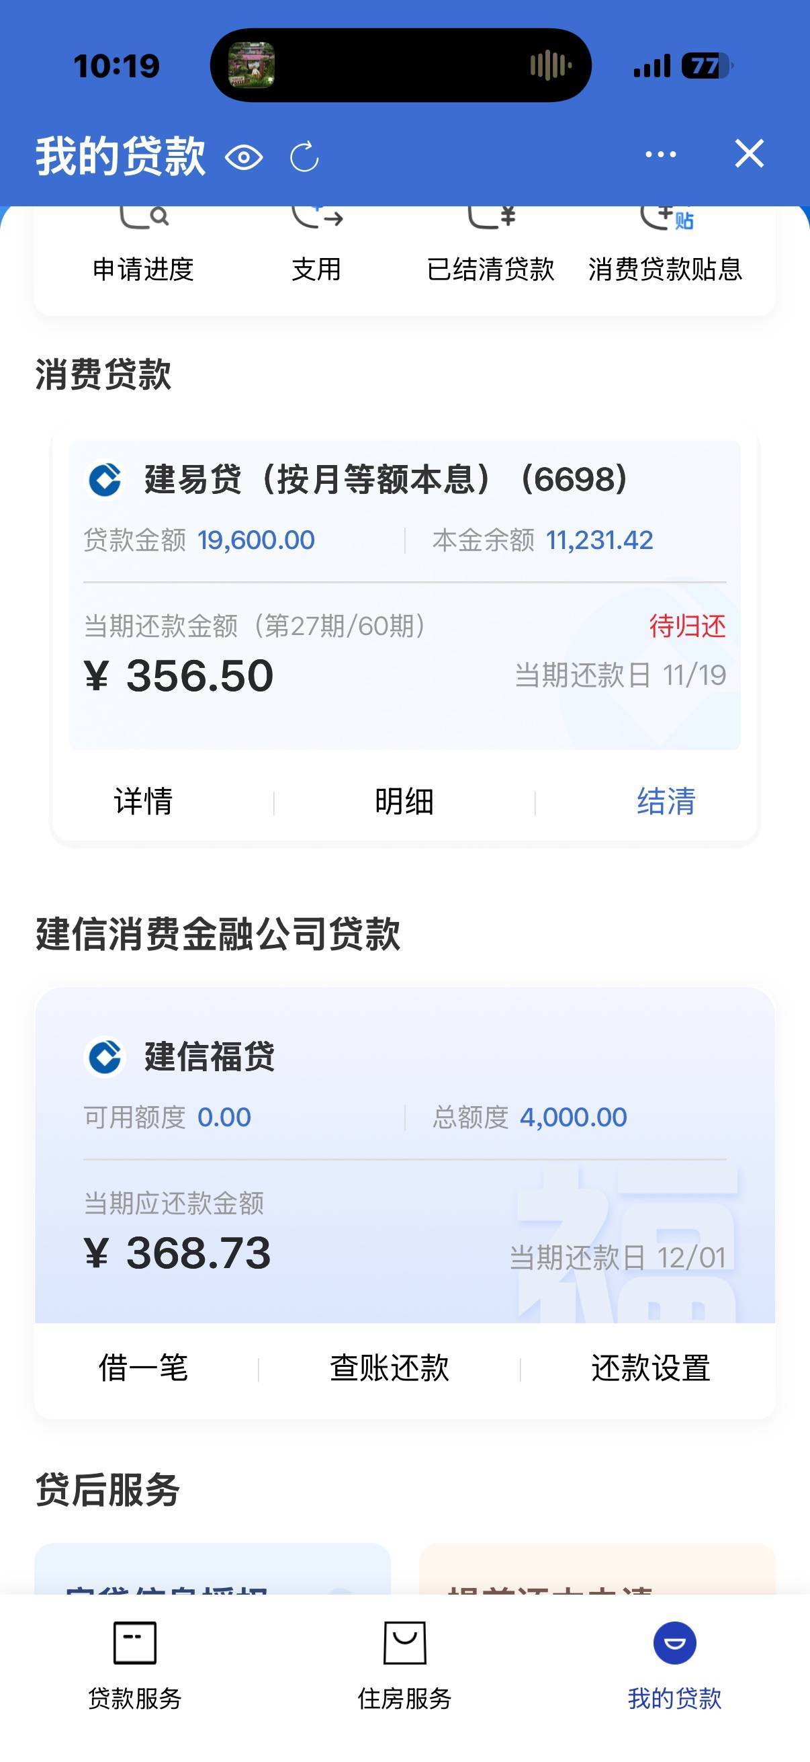Open the three-dot more options menu
This screenshot has height=1762, width=810.
(x=660, y=155)
